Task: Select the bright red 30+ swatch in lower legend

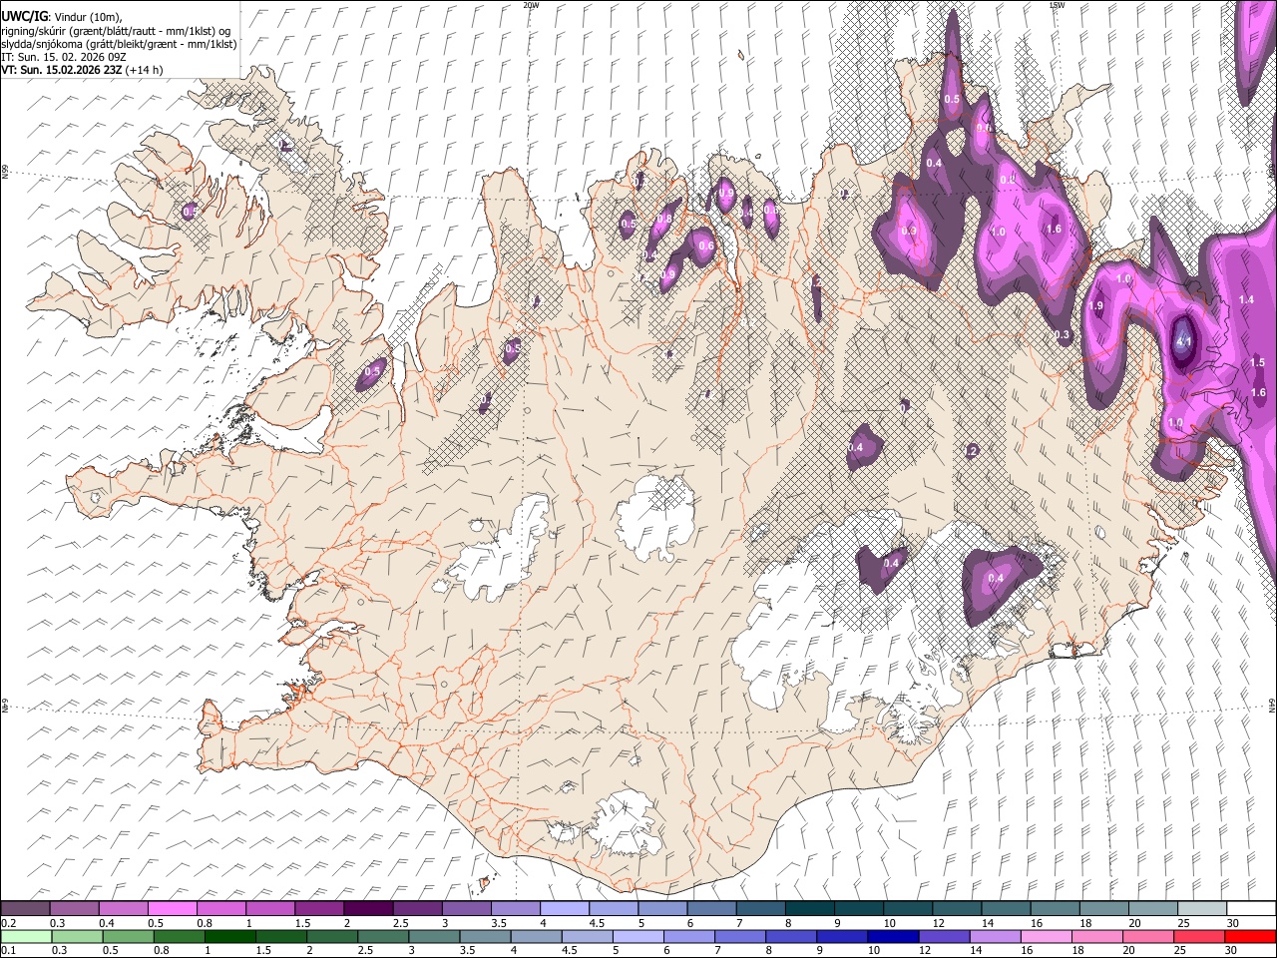Action: (x=1250, y=936)
